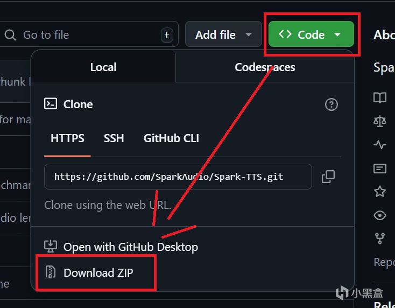Viewport: 395px width, 308px height.
Task: Click the ZIP file icon
Action: pyautogui.click(x=51, y=272)
